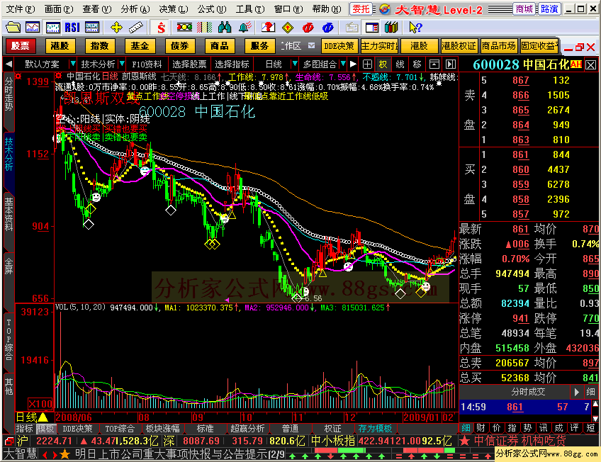Click the blue circular phi icon

tap(327, 27)
